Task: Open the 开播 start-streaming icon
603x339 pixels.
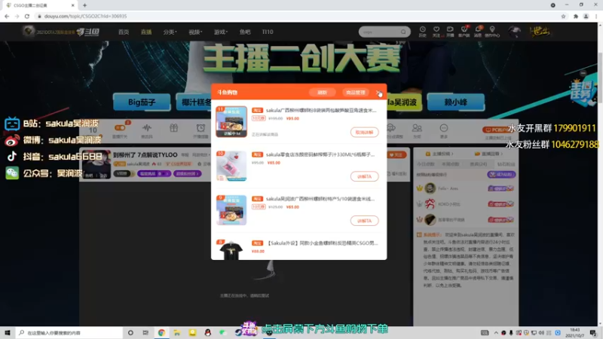Action: [x=450, y=32]
